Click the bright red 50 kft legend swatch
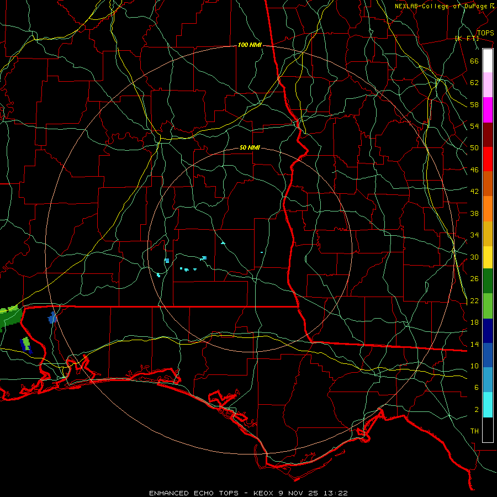Screen dimensions: 497x497 click(x=488, y=159)
